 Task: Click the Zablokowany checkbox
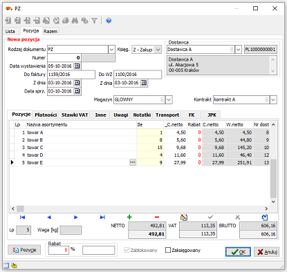click(x=127, y=250)
